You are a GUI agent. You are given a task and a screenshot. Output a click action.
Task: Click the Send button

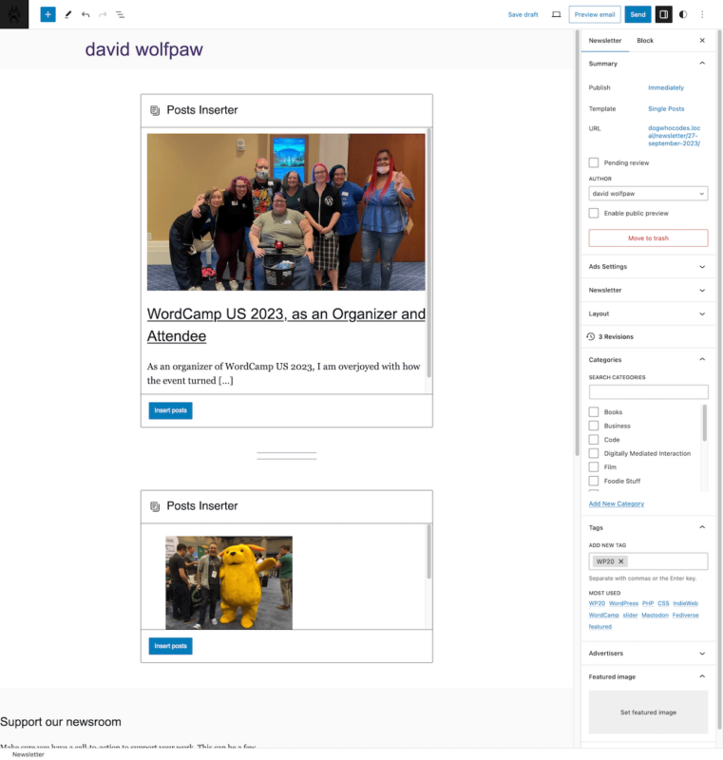[x=637, y=14]
